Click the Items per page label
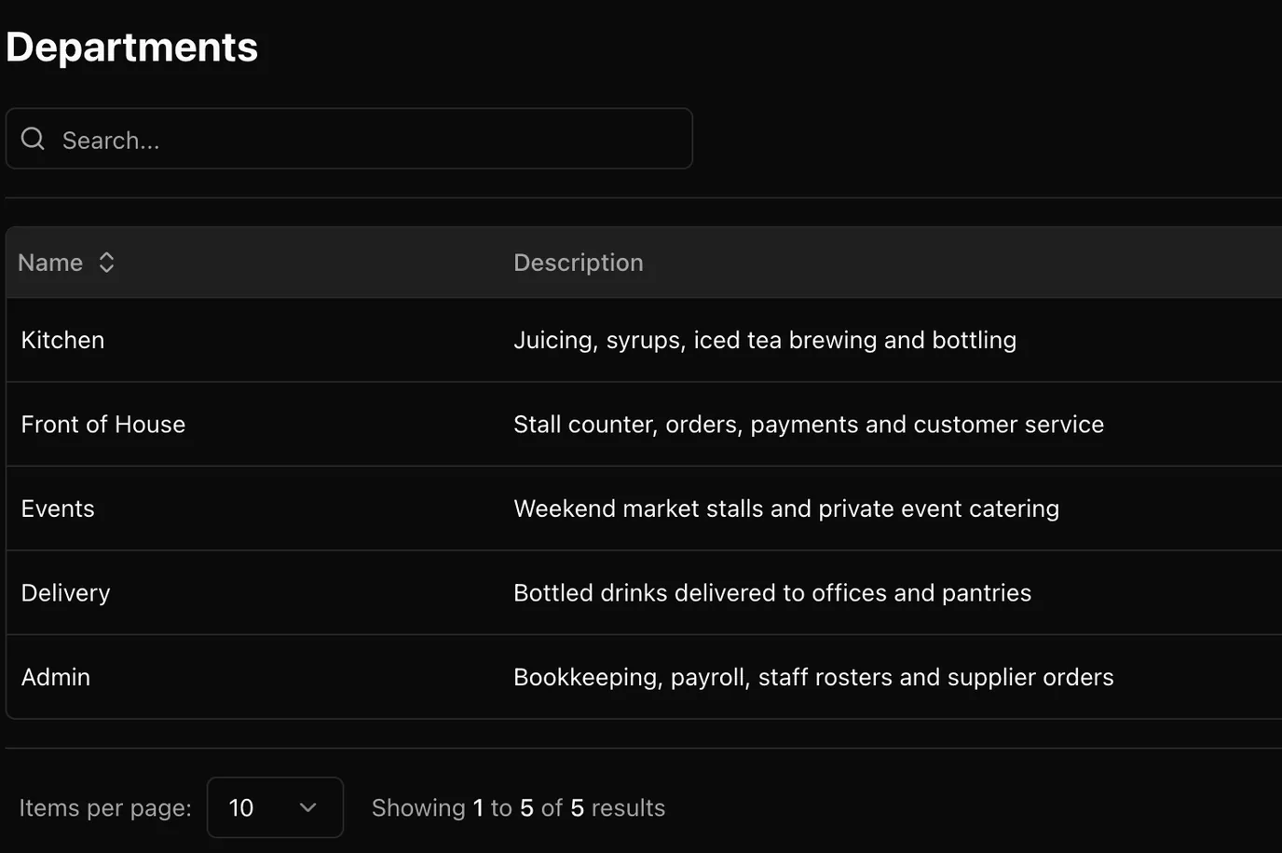Viewport: 1282px width, 853px height. [x=105, y=807]
